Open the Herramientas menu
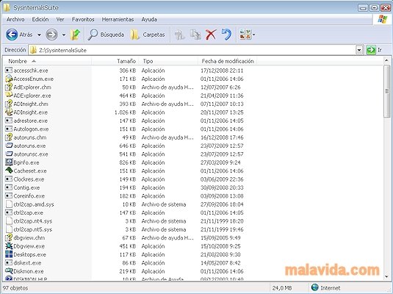Viewport: 393px width, 294px height. 118,19
